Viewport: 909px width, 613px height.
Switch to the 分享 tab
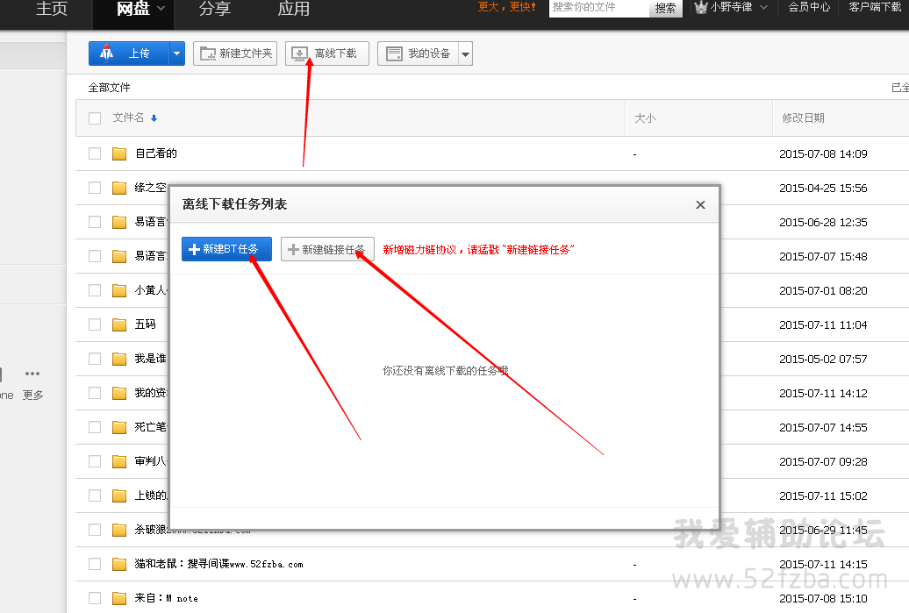[215, 10]
